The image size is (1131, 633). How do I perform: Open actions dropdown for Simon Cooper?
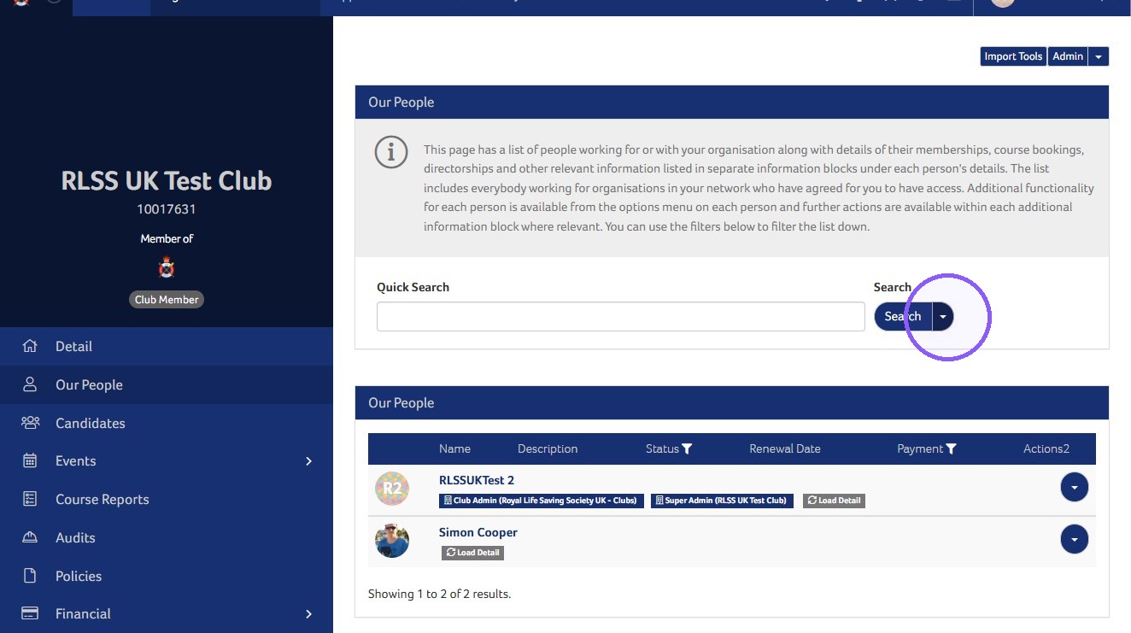click(1074, 539)
